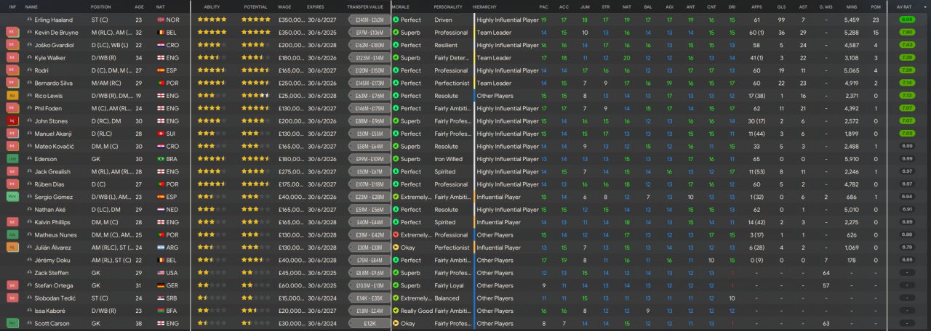The height and width of the screenshot is (331, 931).
Task: Click the green Wnt badge beside Sergio Gómez
Action: point(12,197)
